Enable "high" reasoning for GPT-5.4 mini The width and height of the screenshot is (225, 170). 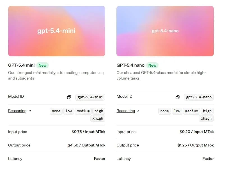click(x=98, y=111)
